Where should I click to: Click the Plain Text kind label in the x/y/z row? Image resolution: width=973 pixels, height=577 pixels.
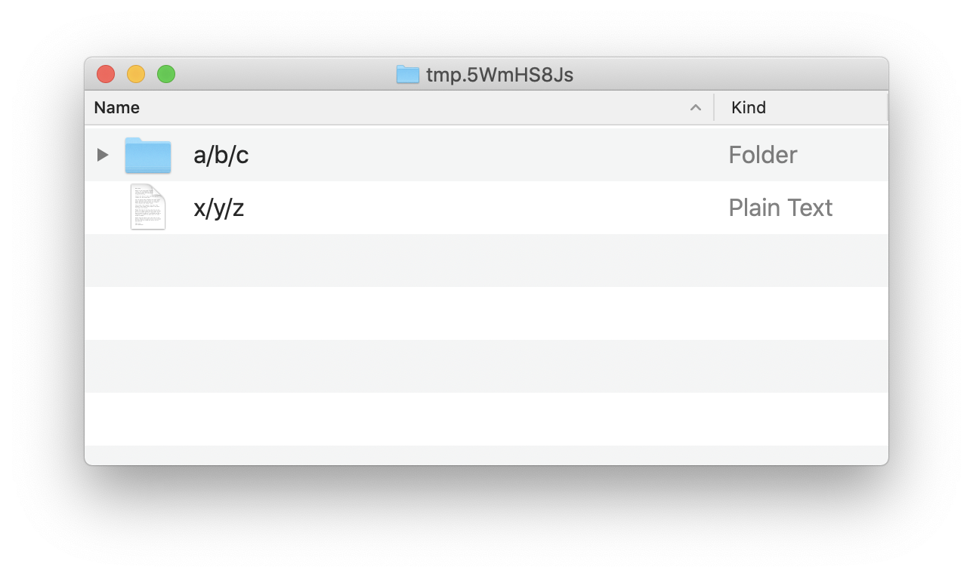point(780,208)
